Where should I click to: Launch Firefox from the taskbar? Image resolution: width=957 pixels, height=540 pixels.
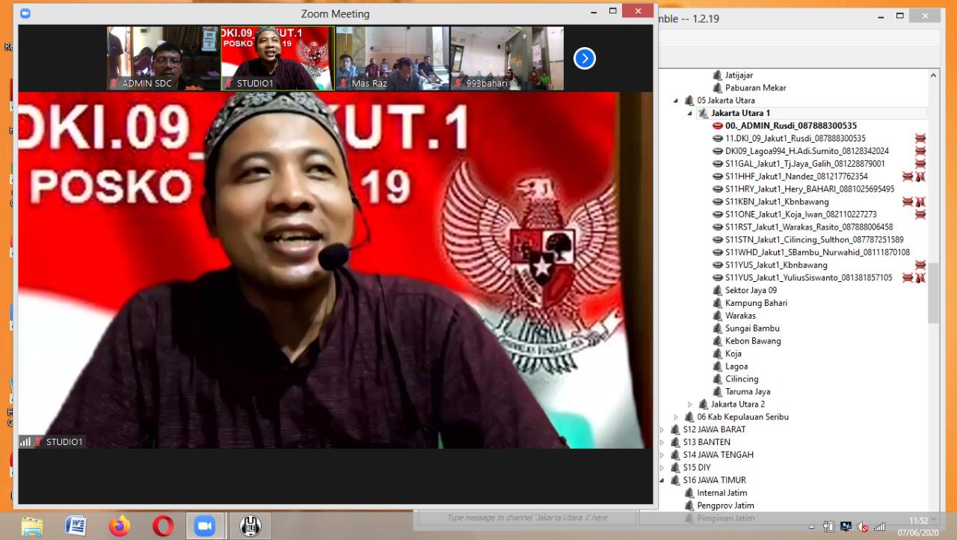tap(120, 526)
